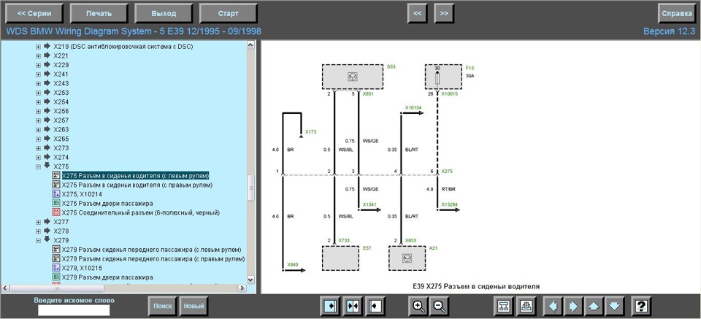Click the 'Поиск' search button
The width and height of the screenshot is (701, 319).
tap(163, 306)
